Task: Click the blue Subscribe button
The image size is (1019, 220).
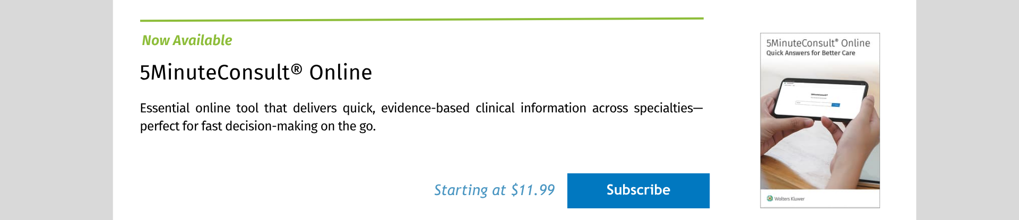Action: (x=638, y=190)
